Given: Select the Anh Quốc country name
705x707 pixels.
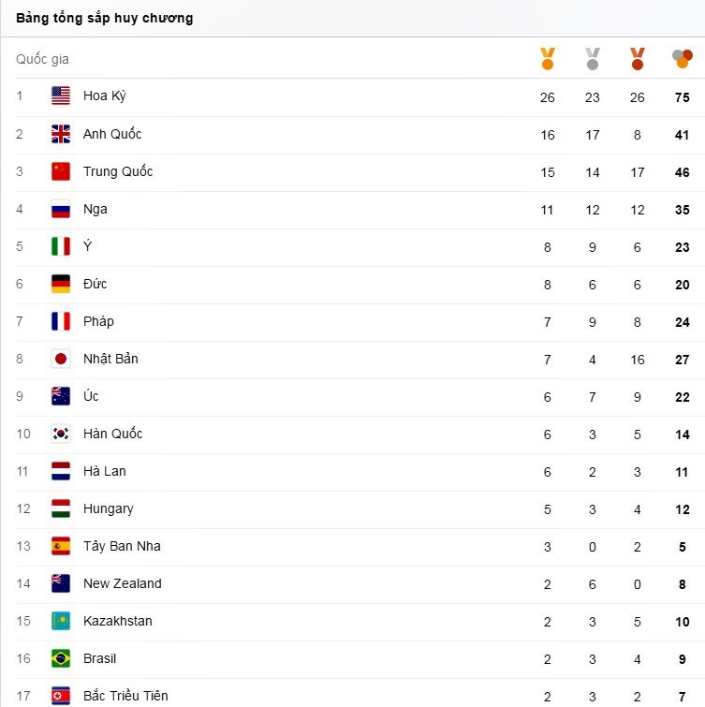Looking at the screenshot, I should [112, 134].
